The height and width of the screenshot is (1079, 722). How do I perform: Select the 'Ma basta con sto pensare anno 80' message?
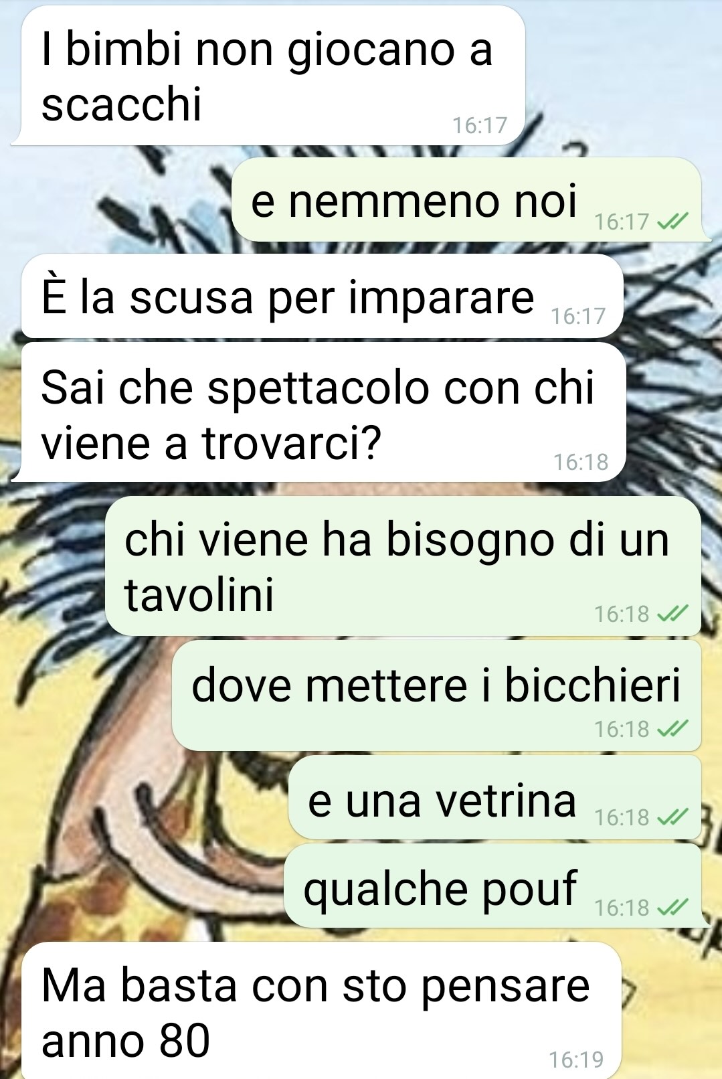(322, 1011)
